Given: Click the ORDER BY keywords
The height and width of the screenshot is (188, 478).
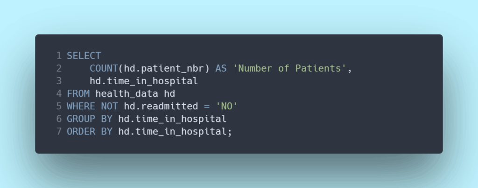Looking at the screenshot, I should click(89, 131).
